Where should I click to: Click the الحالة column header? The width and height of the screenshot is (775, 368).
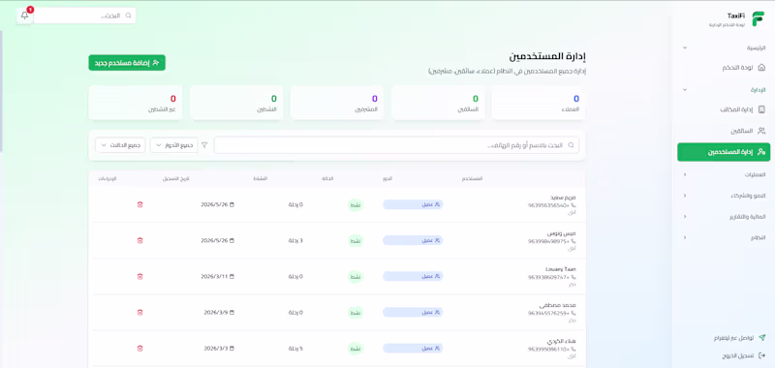327,178
